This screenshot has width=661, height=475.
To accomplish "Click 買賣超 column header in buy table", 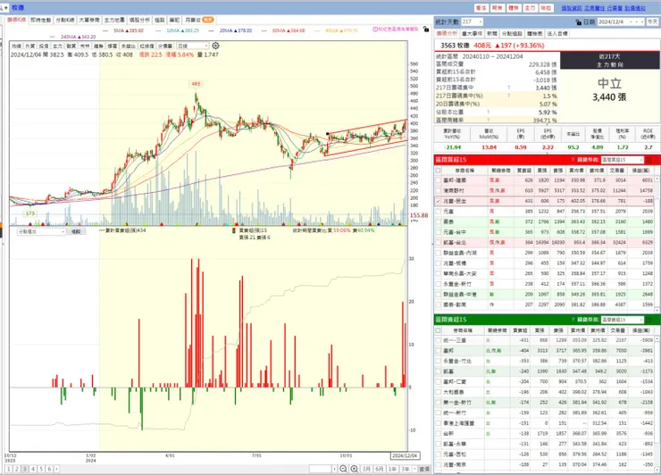I will point(524,171).
